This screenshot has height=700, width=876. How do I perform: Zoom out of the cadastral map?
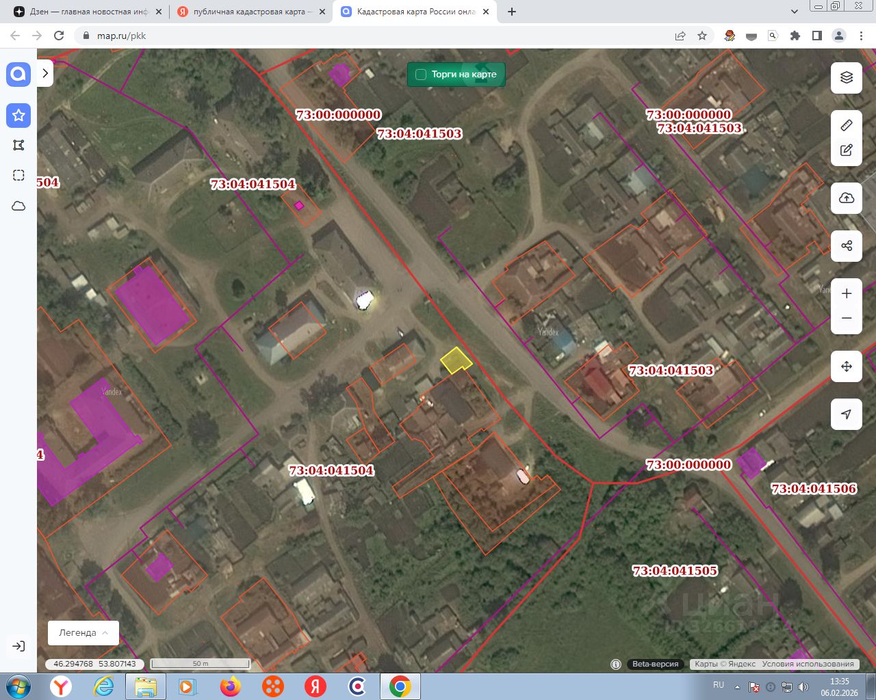pos(847,319)
